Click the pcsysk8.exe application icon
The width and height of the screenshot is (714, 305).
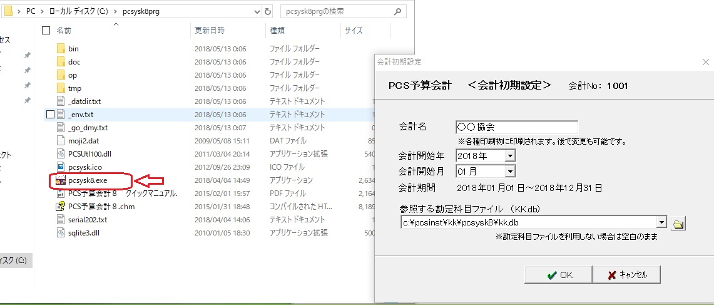coord(61,180)
